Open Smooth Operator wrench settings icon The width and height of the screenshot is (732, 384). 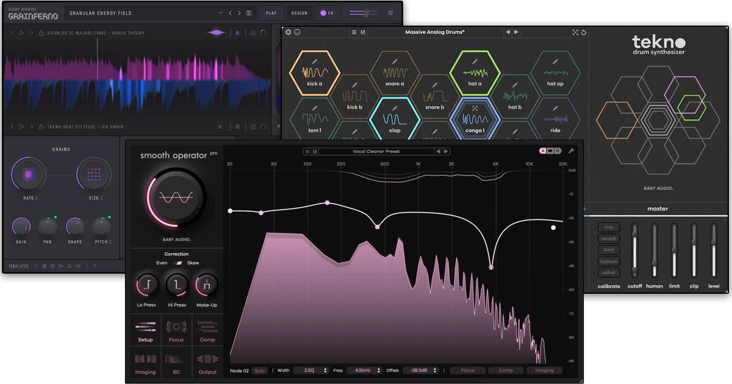pos(572,151)
